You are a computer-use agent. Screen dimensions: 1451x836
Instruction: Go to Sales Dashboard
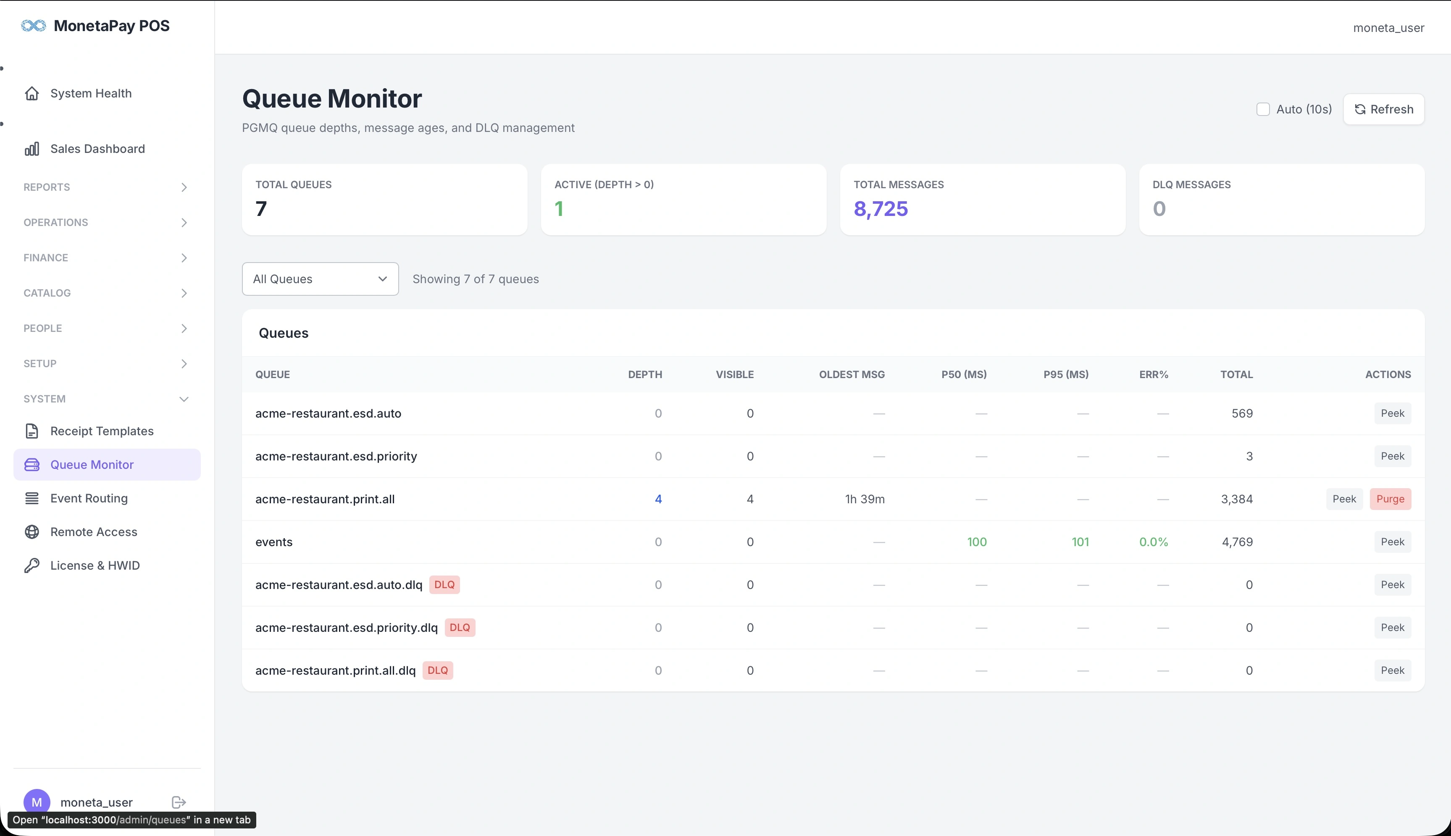click(107, 149)
